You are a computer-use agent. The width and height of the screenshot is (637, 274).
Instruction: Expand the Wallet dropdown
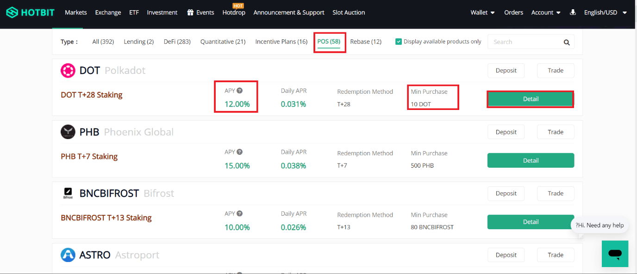tap(482, 12)
